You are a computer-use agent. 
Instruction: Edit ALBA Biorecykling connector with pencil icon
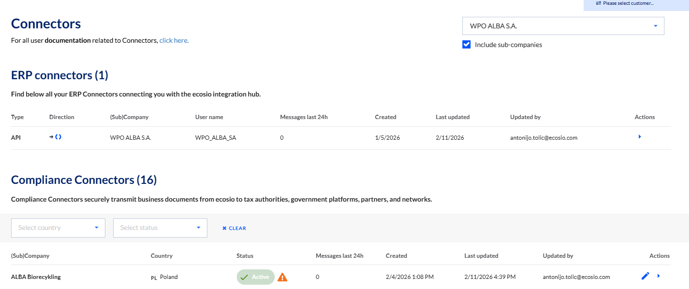[x=646, y=276]
